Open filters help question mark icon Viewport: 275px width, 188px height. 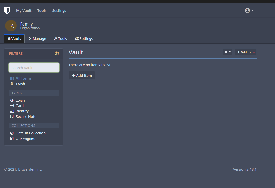click(57, 54)
